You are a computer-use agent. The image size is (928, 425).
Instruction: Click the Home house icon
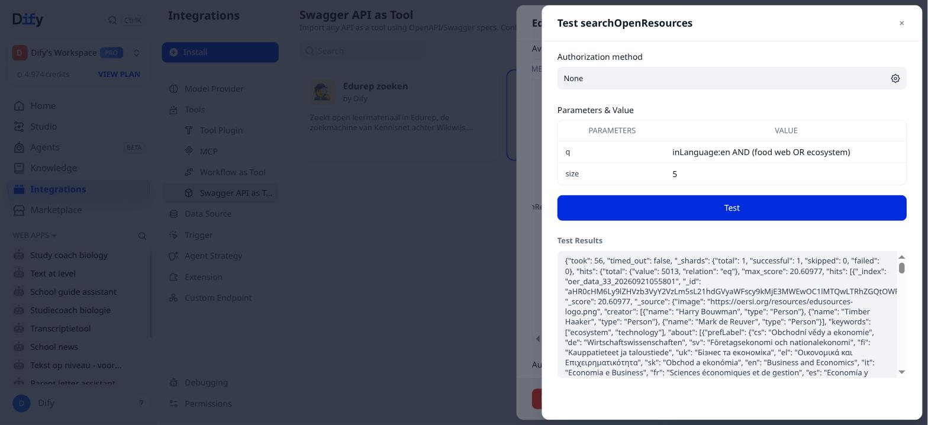click(x=19, y=106)
